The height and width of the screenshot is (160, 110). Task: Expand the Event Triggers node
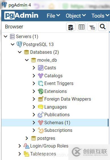click(x=34, y=83)
